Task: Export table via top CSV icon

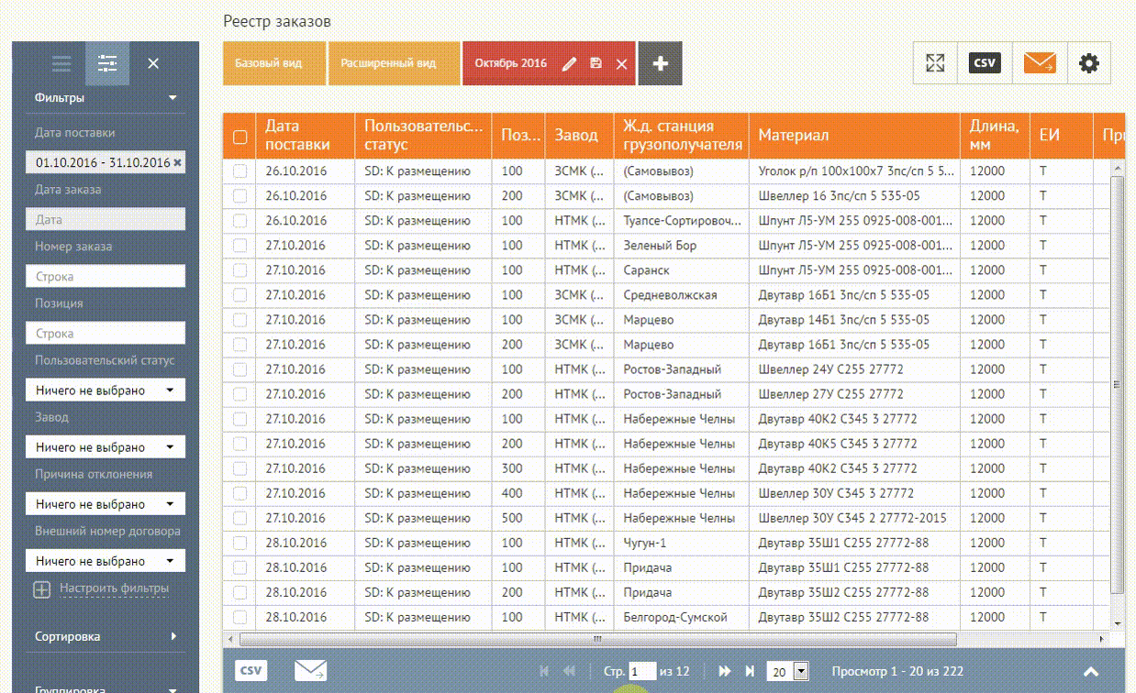Action: 985,63
